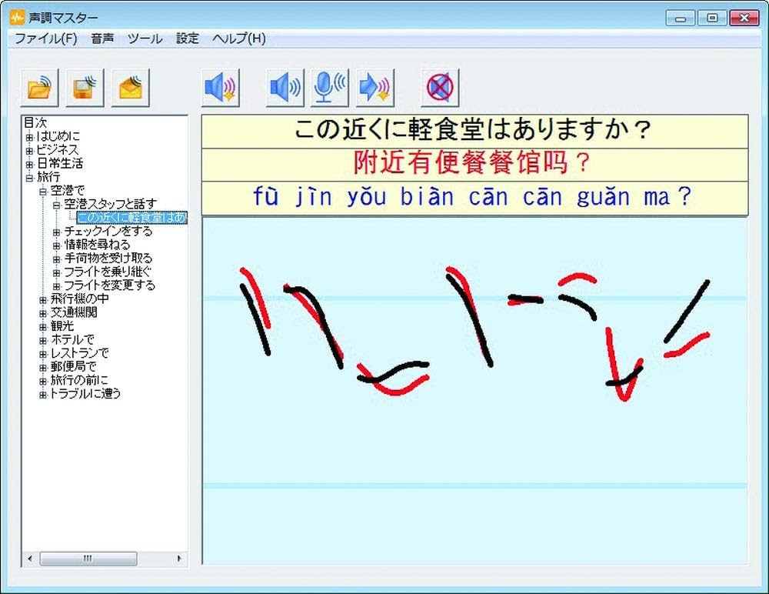
Task: Play the model audio with the speaker icon
Action: click(x=220, y=86)
